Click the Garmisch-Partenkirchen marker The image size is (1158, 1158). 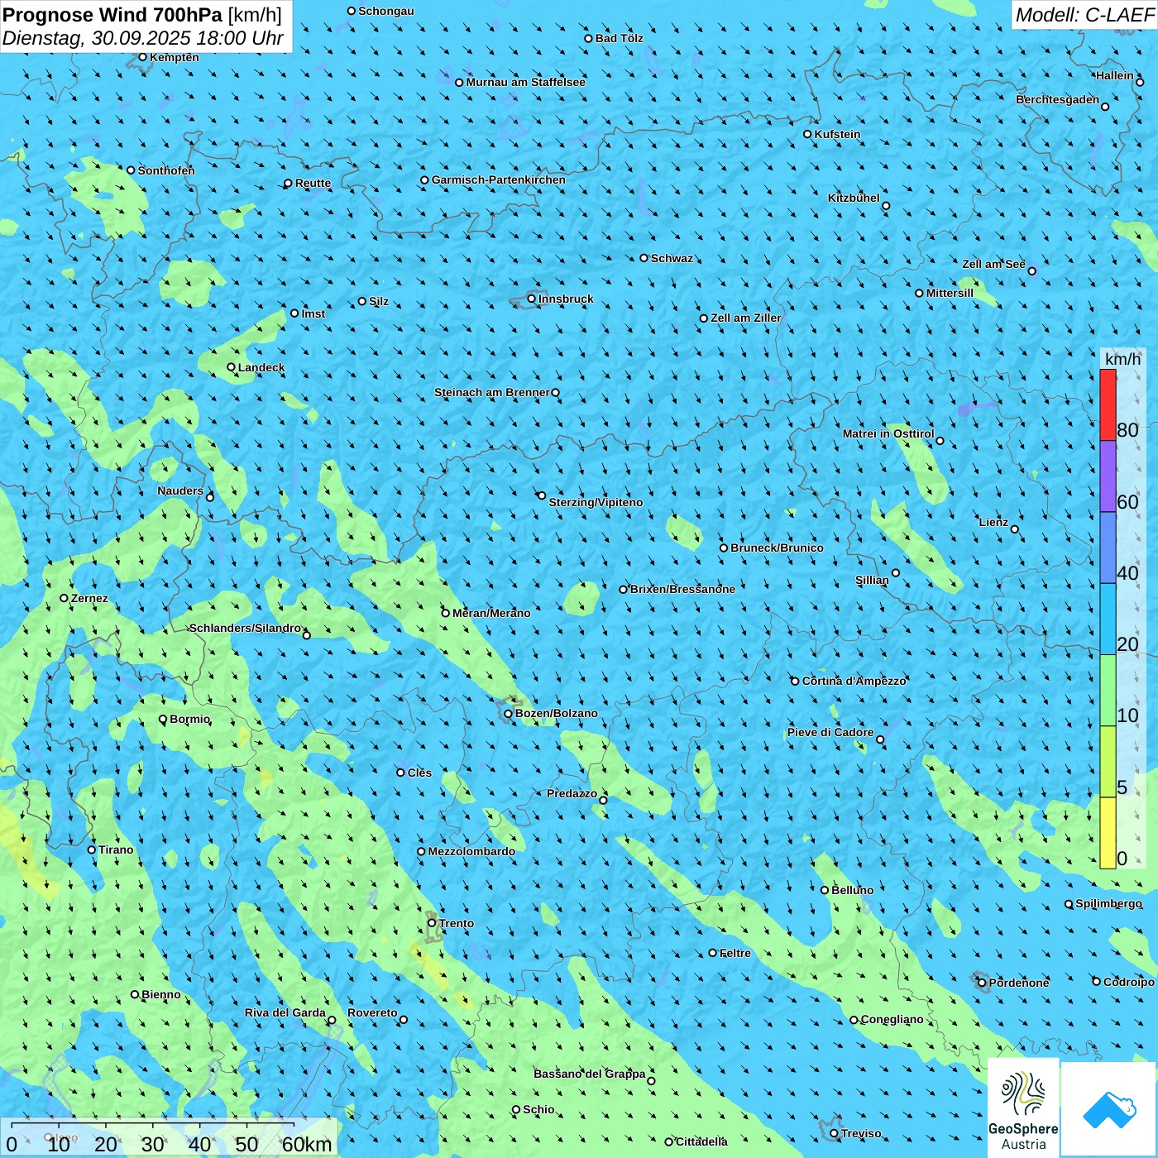[424, 179]
